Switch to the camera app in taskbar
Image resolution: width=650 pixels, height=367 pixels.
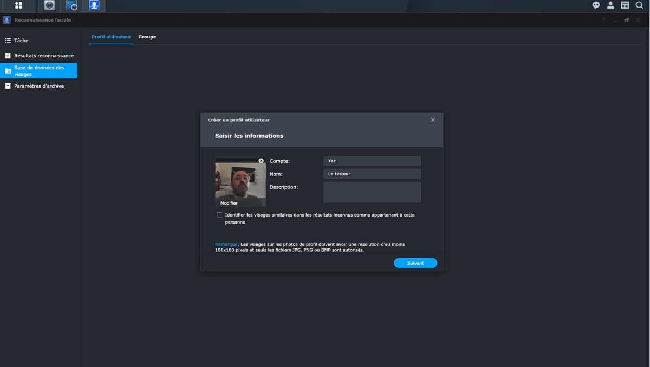click(49, 5)
